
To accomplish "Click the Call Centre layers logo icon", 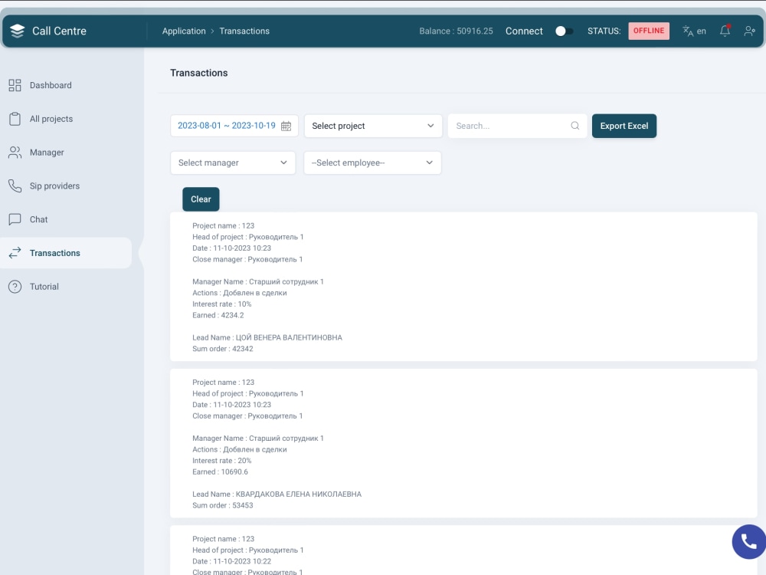I will [17, 31].
